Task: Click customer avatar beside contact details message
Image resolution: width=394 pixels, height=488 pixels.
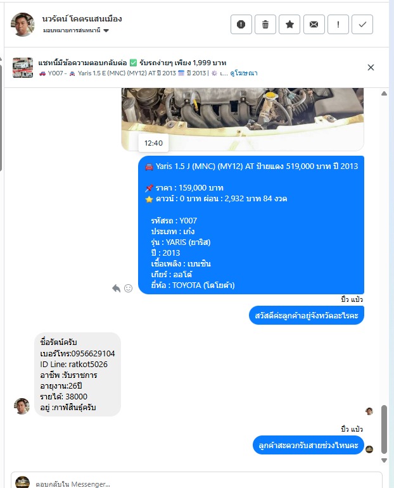Action: click(22, 406)
